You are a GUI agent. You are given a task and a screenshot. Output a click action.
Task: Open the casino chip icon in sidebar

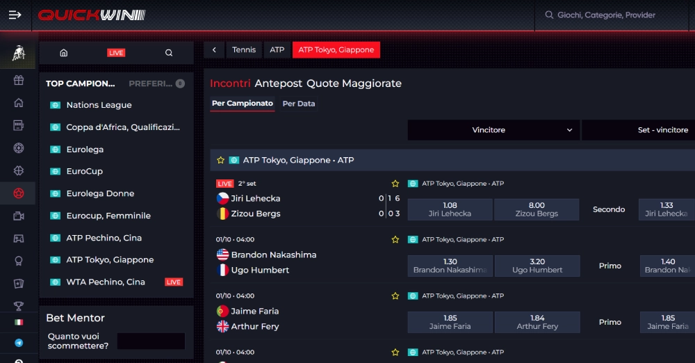[x=18, y=148]
